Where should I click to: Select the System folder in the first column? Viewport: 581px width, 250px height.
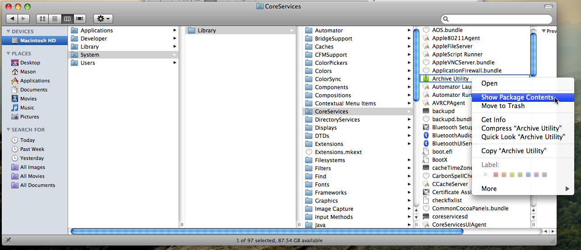[124, 55]
